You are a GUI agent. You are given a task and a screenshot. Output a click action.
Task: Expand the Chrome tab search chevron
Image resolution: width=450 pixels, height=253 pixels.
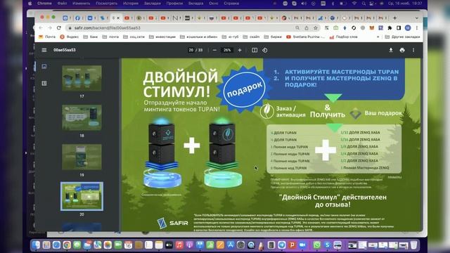point(417,18)
